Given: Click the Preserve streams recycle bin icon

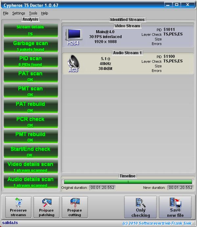Looking at the screenshot, I should pyautogui.click(x=18, y=203).
